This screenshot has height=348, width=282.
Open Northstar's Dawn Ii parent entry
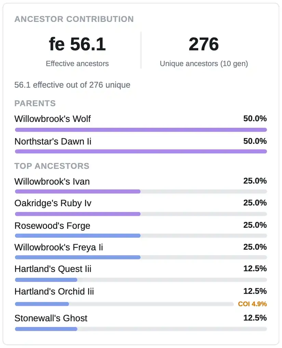[x=53, y=141]
